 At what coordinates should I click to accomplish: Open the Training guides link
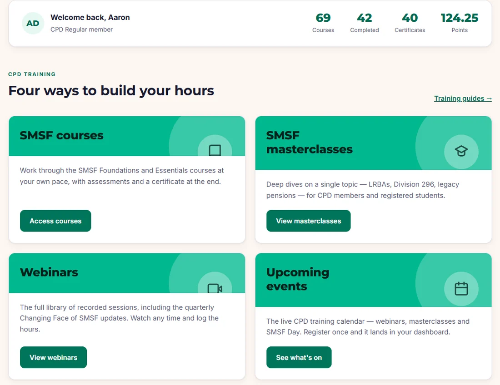click(x=463, y=99)
